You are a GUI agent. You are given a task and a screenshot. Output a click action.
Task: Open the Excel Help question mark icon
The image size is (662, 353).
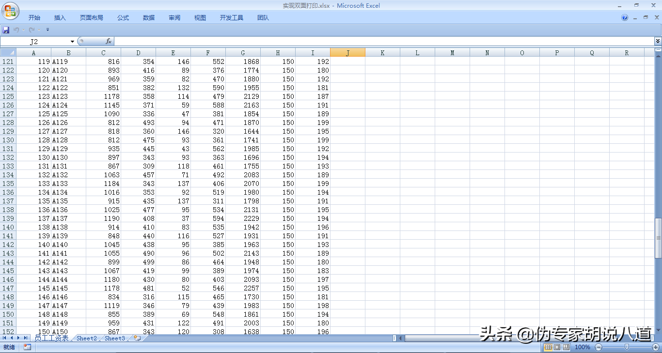tap(625, 18)
